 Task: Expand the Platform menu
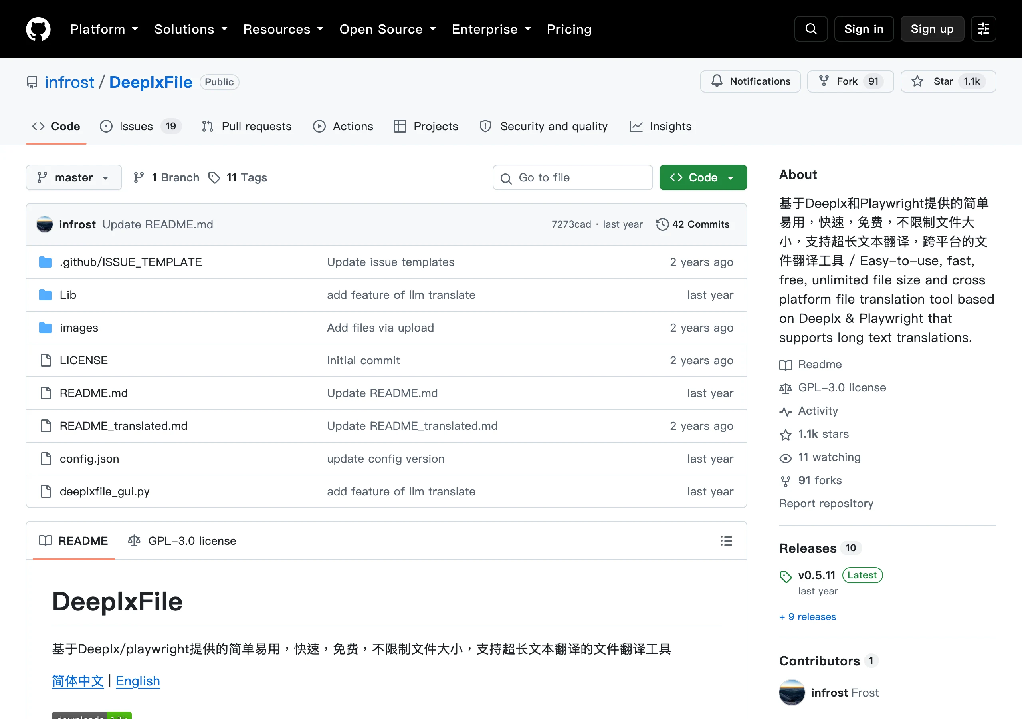pyautogui.click(x=104, y=29)
